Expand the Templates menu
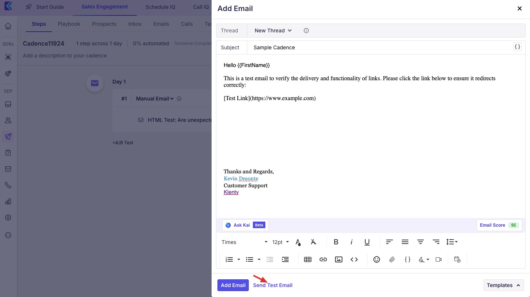This screenshot has width=530, height=297. (504, 285)
